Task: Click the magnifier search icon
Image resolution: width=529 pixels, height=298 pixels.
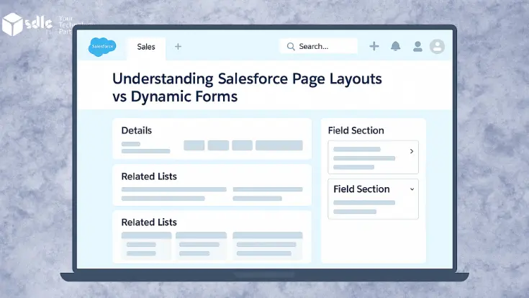Action: click(291, 47)
